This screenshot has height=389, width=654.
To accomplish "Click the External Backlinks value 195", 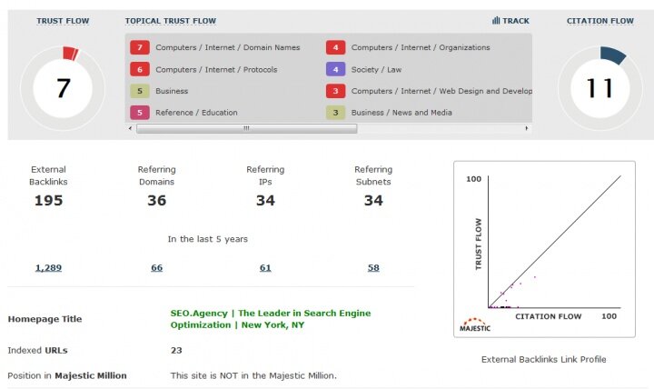I will click(48, 200).
